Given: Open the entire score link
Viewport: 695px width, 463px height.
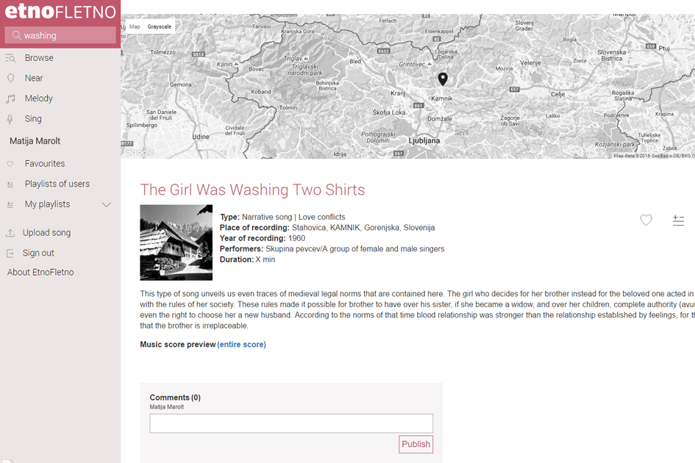Looking at the screenshot, I should [x=241, y=344].
